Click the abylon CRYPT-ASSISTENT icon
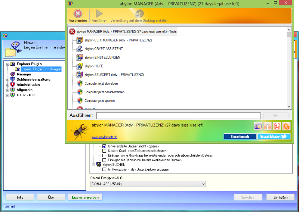Image resolution: width=299 pixels, height=212 pixels. click(x=80, y=49)
